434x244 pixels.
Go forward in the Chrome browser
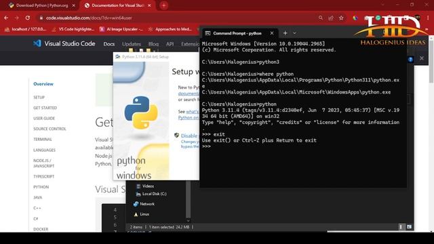(x=17, y=18)
